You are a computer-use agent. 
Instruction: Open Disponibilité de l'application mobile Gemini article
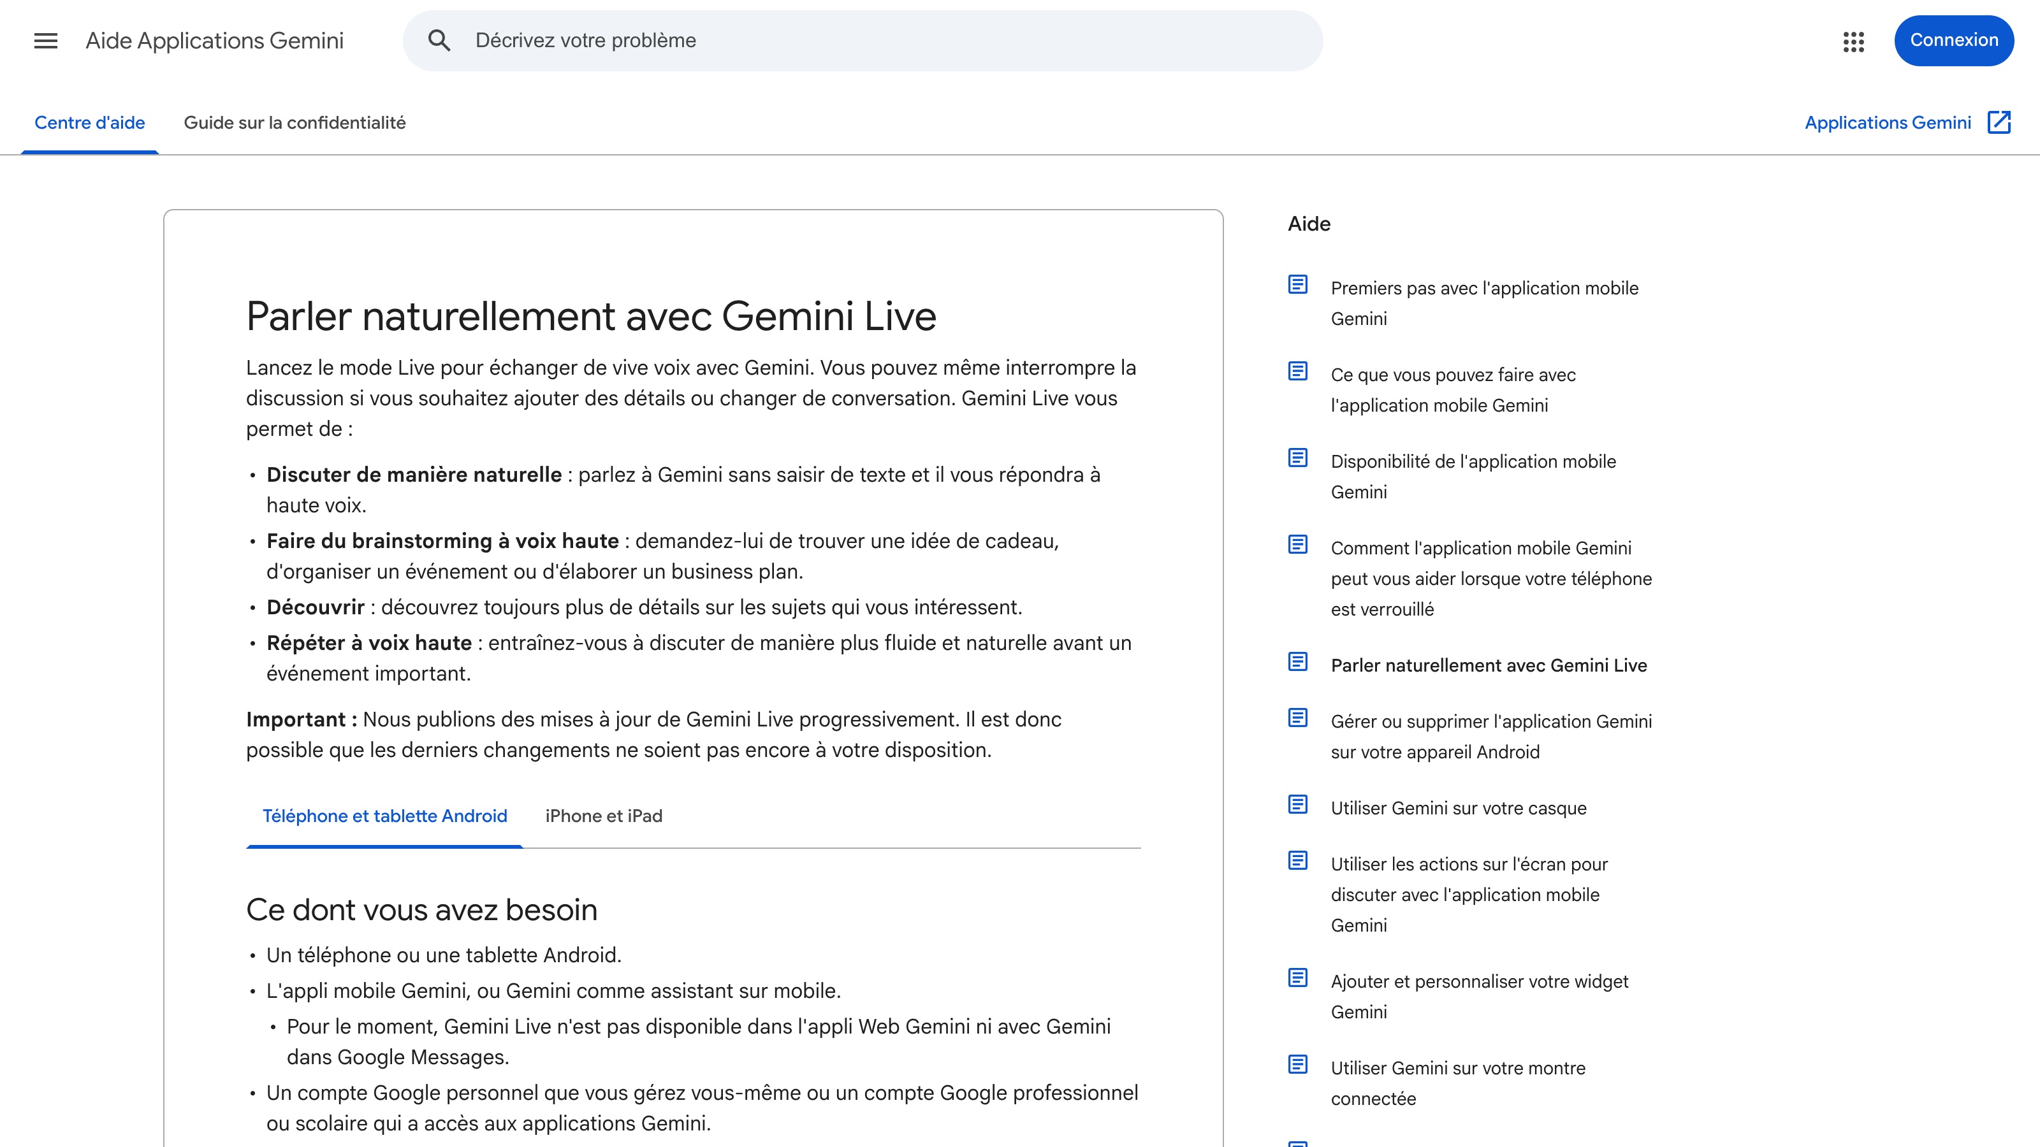tap(1473, 477)
